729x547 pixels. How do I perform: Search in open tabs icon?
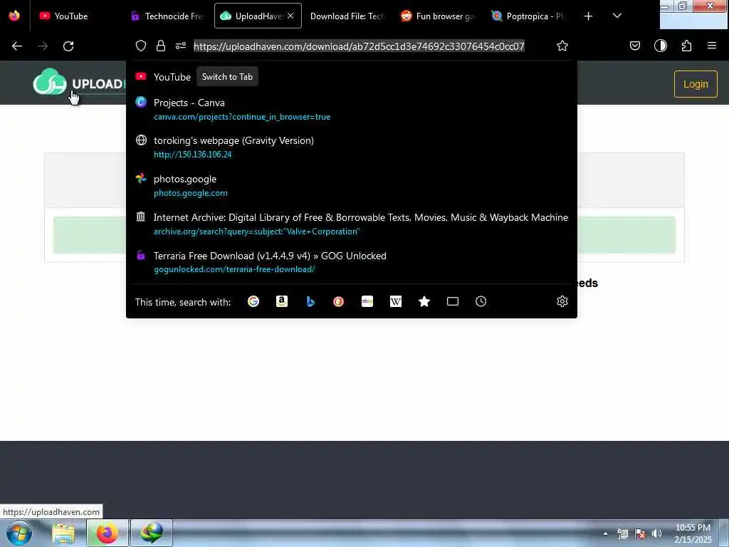(453, 301)
